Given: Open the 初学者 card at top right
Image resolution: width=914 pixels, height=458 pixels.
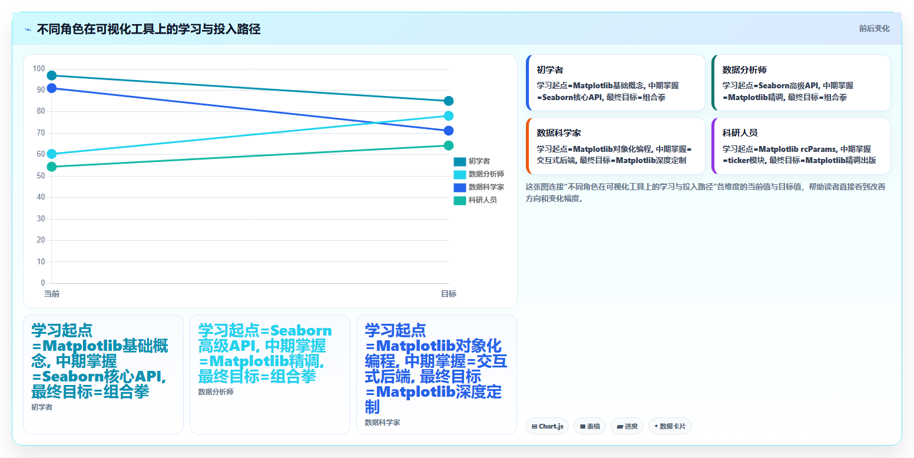Looking at the screenshot, I should (x=615, y=83).
